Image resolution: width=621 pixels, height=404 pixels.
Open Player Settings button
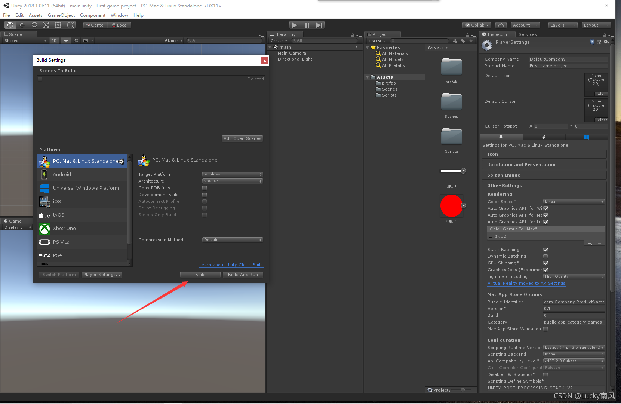click(x=102, y=275)
